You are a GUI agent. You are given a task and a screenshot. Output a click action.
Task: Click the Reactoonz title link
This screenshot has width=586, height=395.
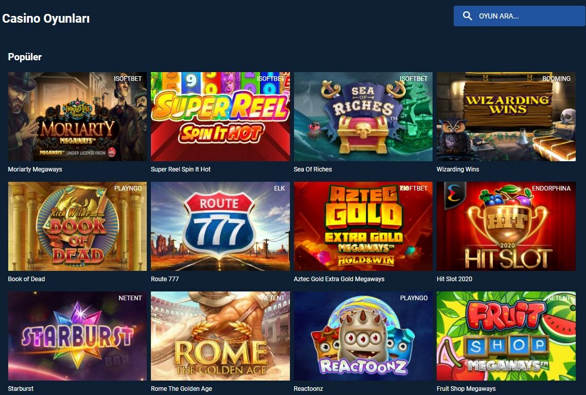point(308,389)
